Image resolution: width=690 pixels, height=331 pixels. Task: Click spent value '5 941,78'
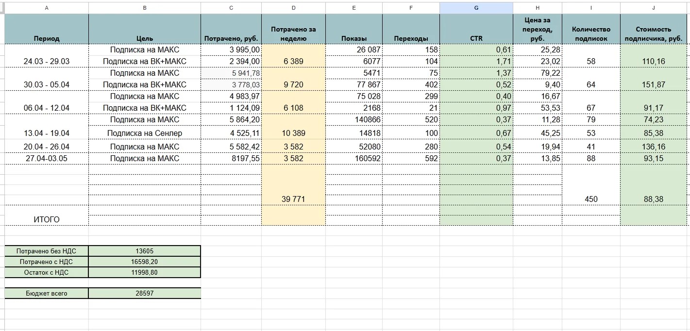231,73
